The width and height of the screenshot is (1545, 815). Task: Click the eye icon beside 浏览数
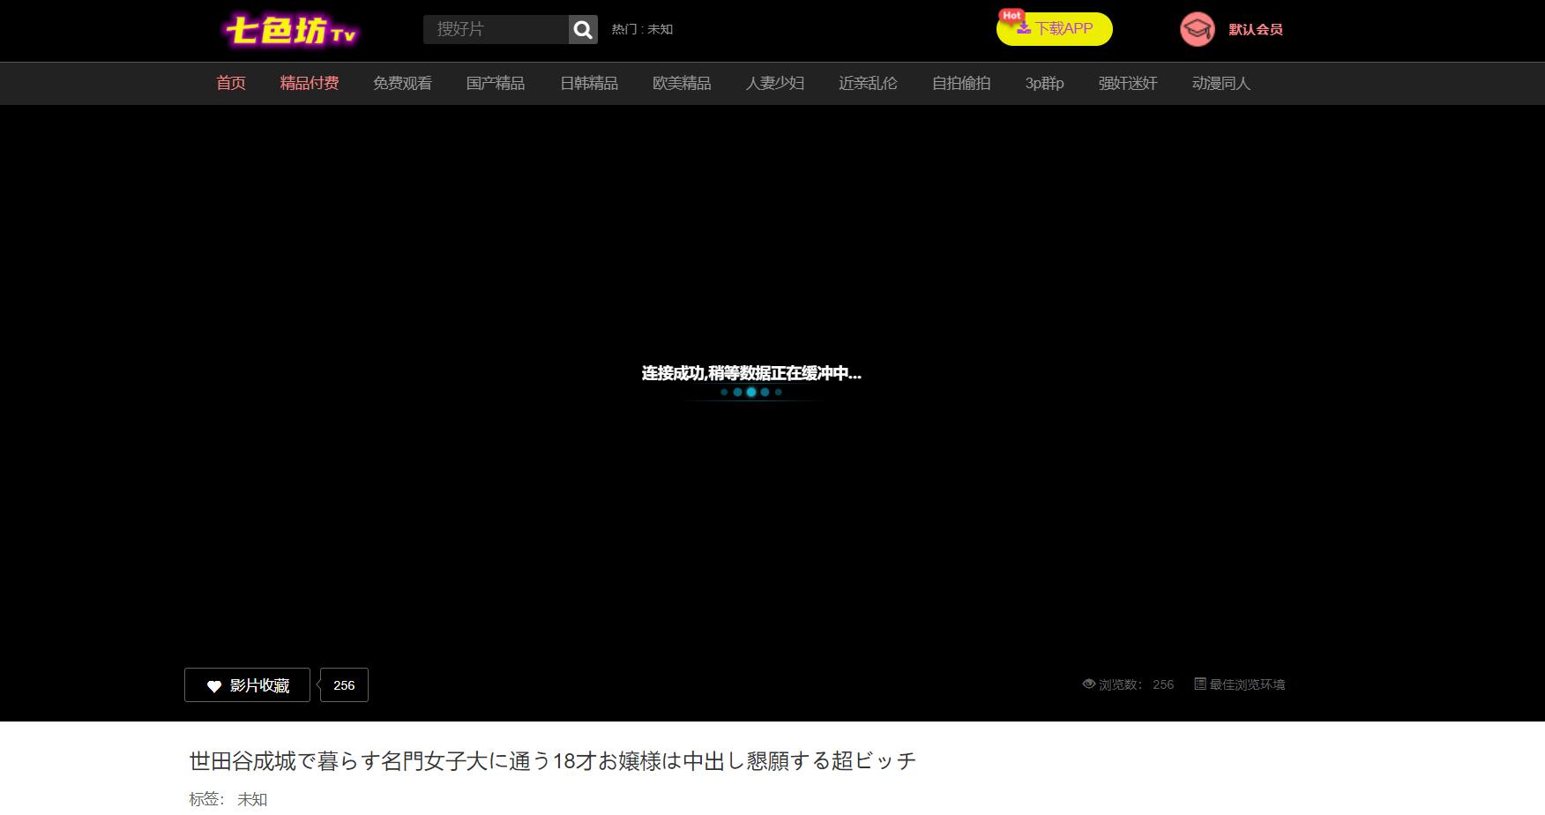pyautogui.click(x=1089, y=684)
